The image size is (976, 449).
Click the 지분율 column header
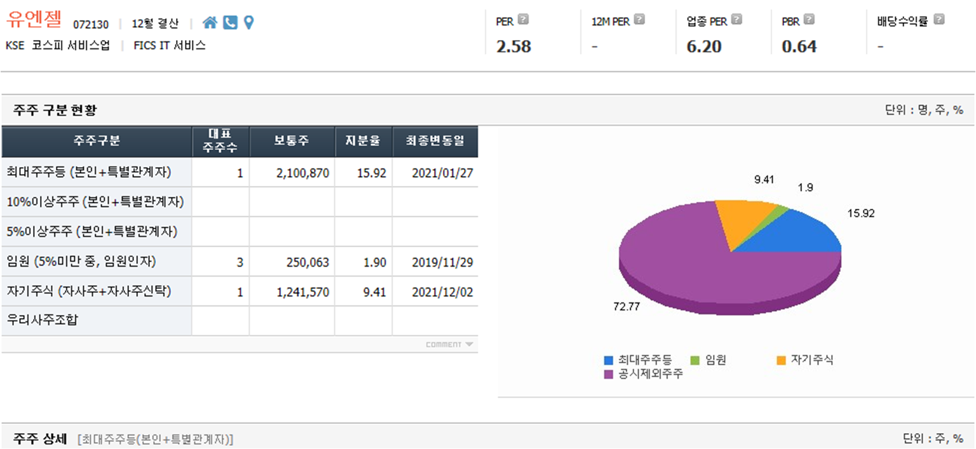[x=363, y=142]
